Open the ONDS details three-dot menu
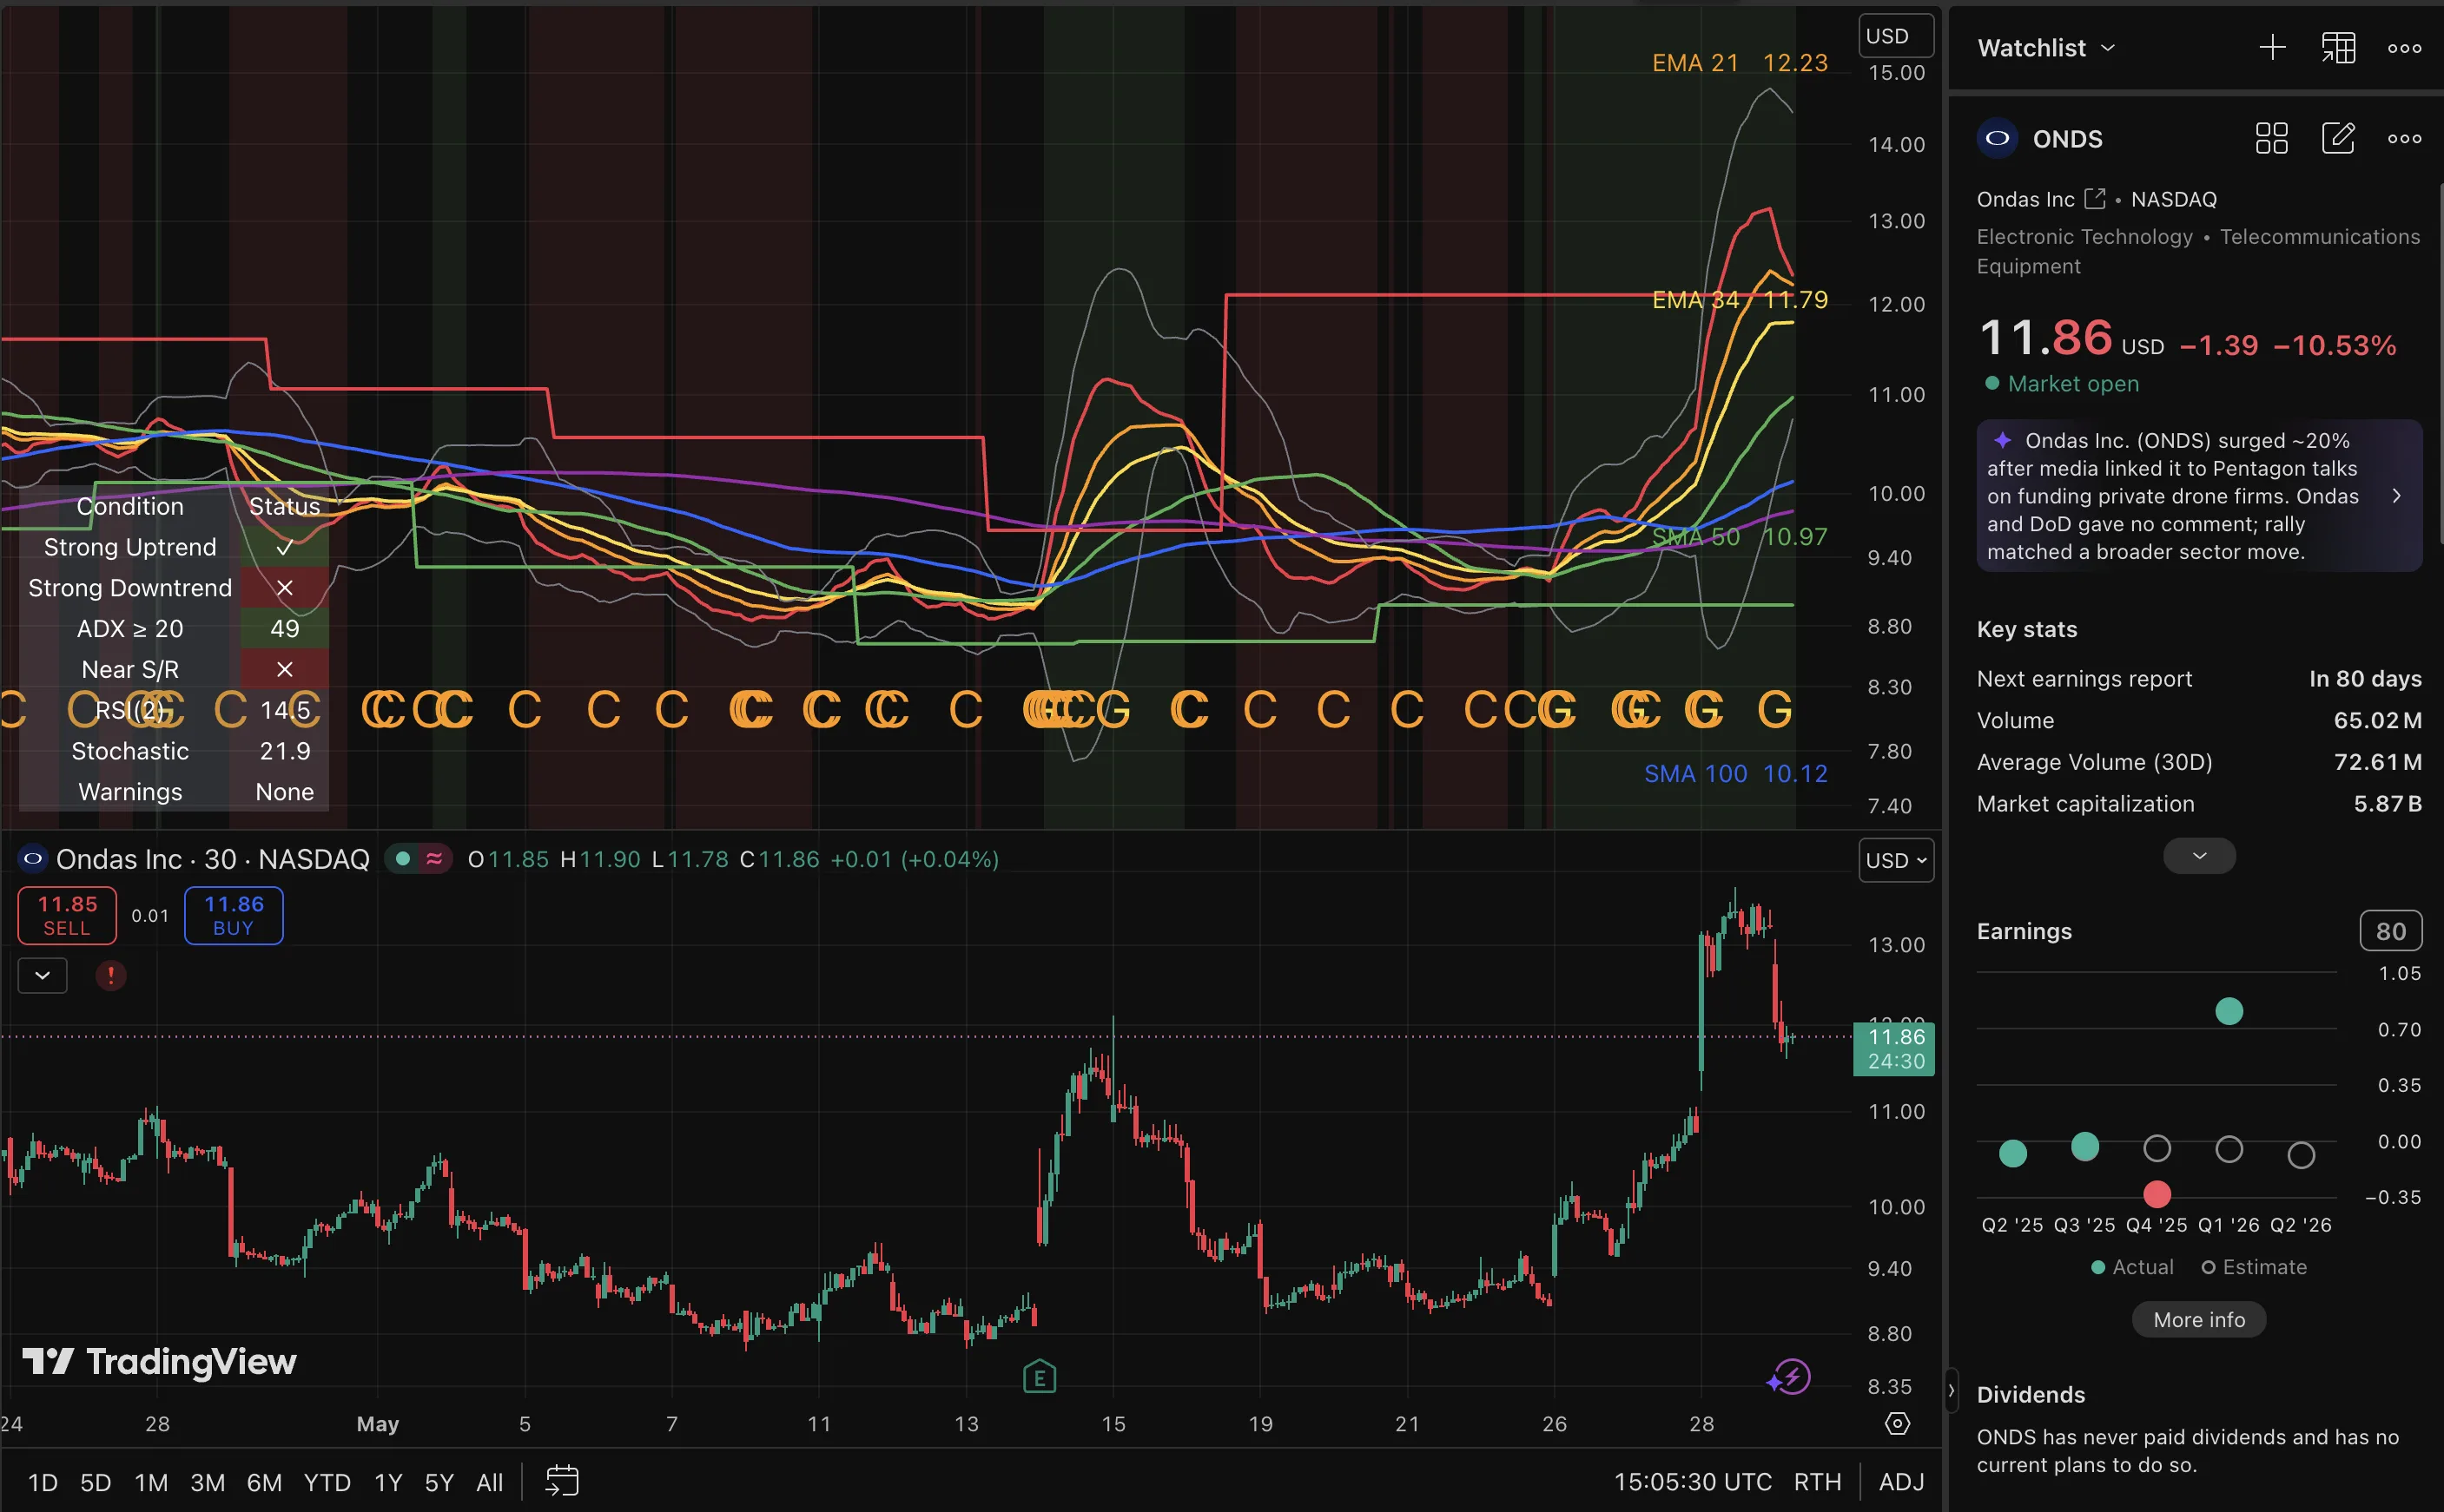 click(x=2404, y=139)
